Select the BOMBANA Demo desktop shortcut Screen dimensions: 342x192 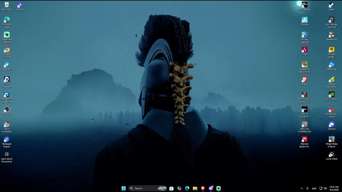point(332,112)
